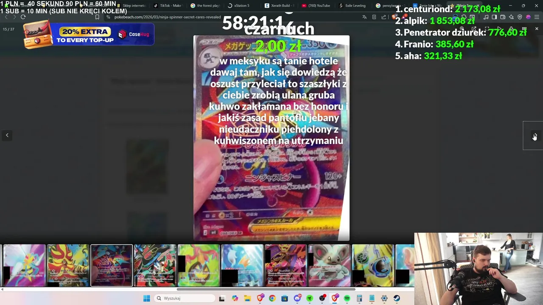Open Razer app from the taskbar

[x=310, y=298]
